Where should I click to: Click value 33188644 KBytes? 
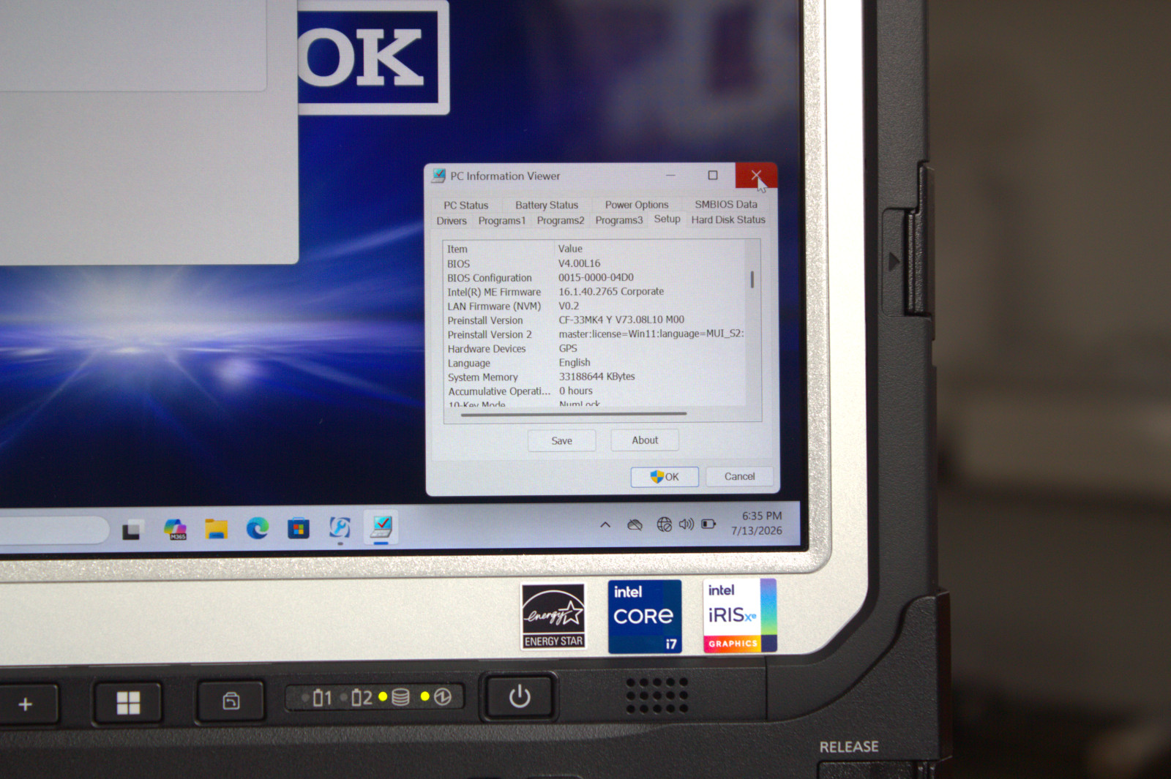click(597, 377)
